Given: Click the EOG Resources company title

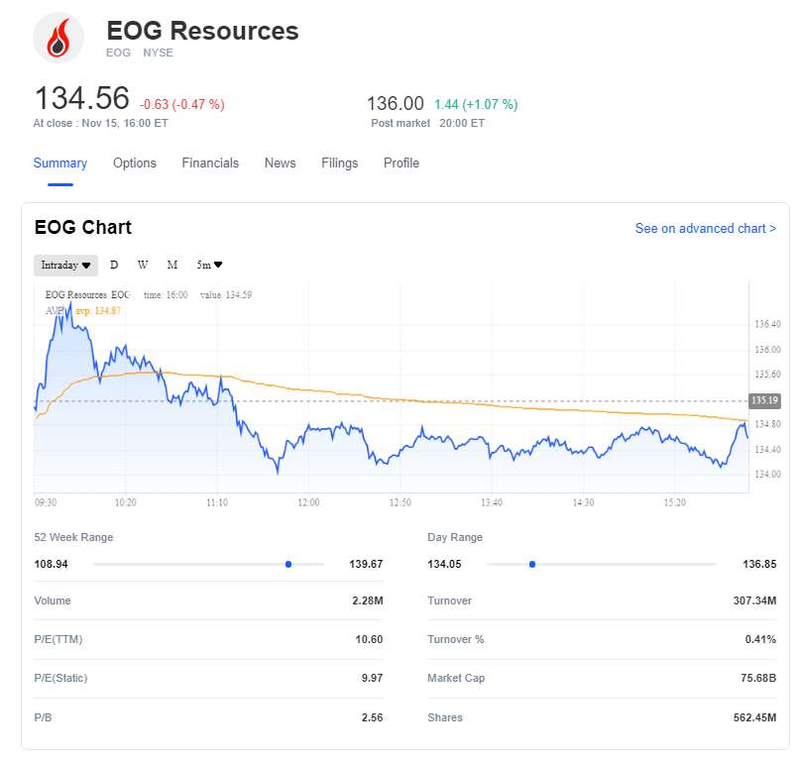Looking at the screenshot, I should [x=202, y=31].
